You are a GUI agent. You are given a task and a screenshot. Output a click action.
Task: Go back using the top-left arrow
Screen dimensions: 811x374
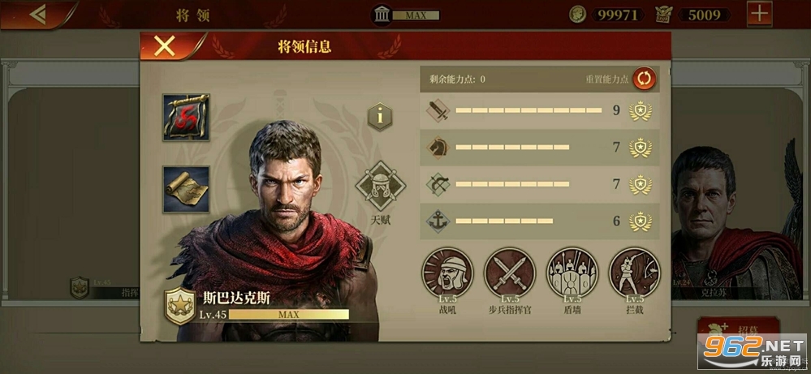(38, 15)
